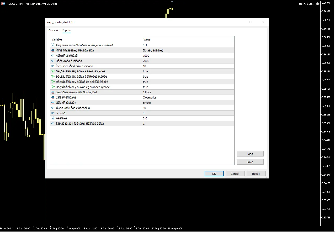
Task: Click the 30 Jul 2024 label on the time axis
Action: click(6, 228)
